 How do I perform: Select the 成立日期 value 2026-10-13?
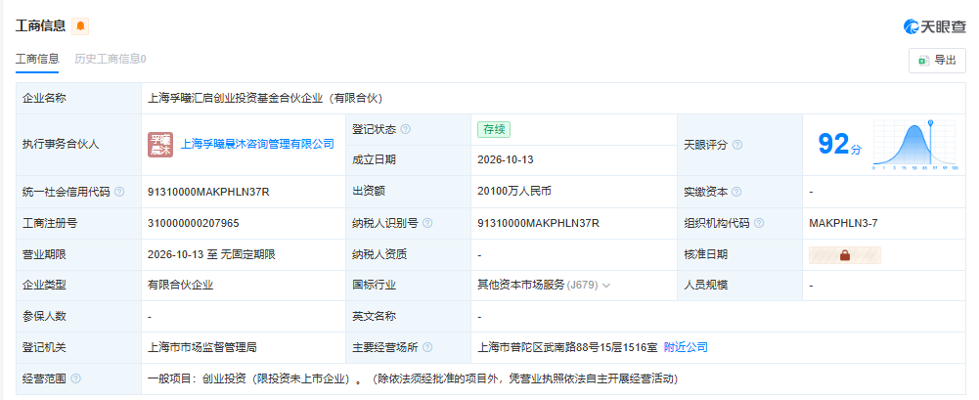click(505, 160)
